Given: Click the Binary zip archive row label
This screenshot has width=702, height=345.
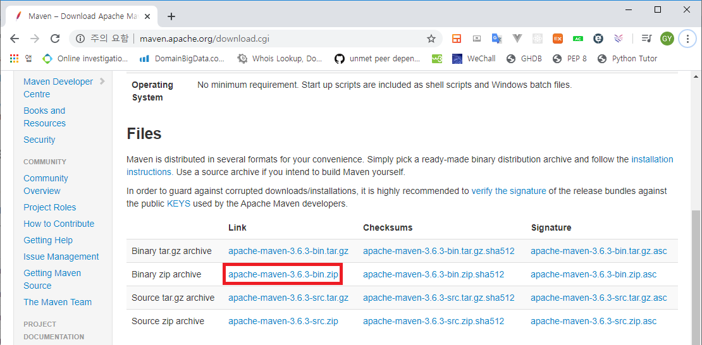Looking at the screenshot, I should [x=166, y=274].
